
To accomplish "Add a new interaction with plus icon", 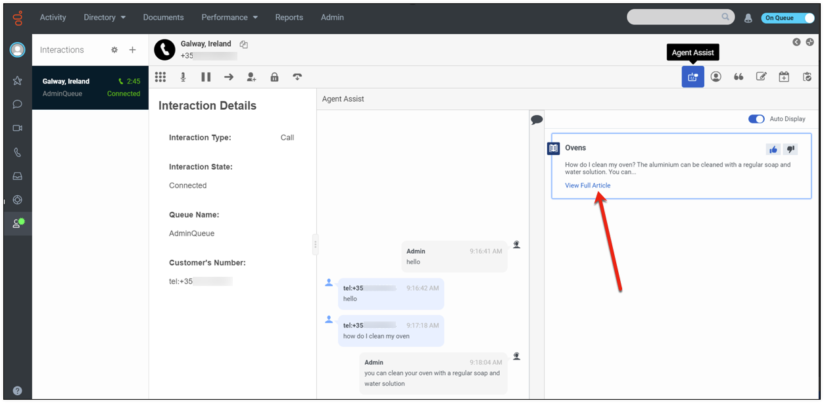I will 132,50.
